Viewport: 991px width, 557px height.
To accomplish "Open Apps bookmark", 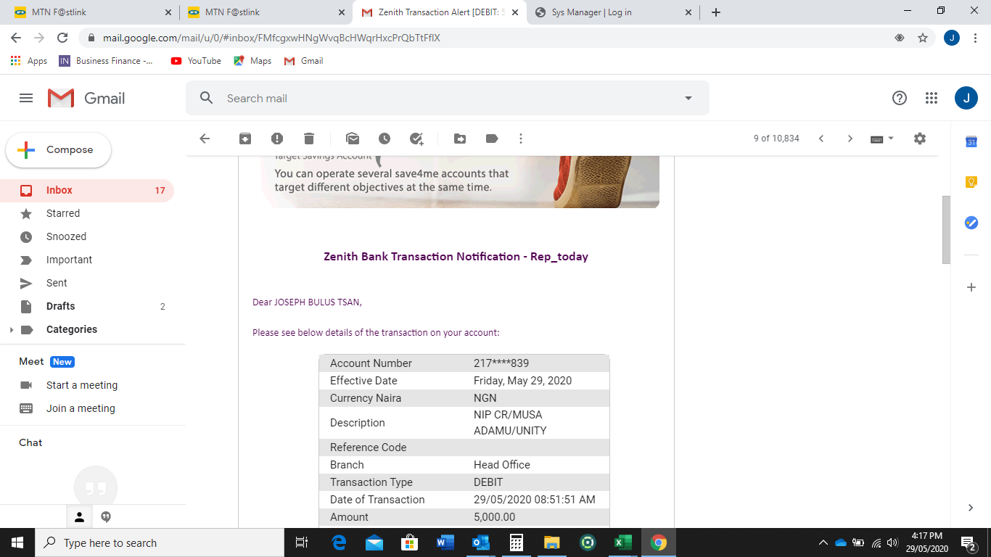I will 29,61.
